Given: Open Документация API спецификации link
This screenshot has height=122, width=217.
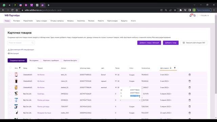Looking at the screenshot, I should tap(22, 50).
